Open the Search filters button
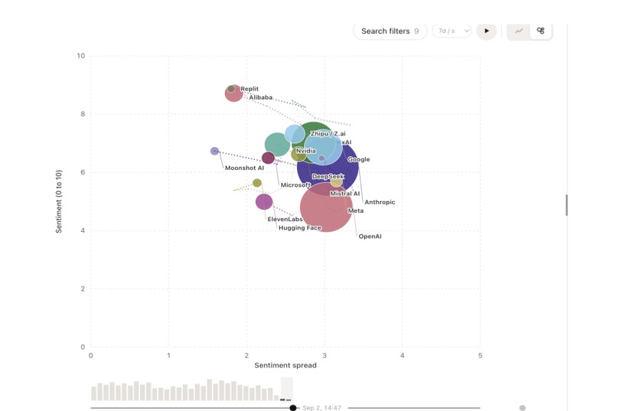This screenshot has width=617, height=411. click(390, 31)
